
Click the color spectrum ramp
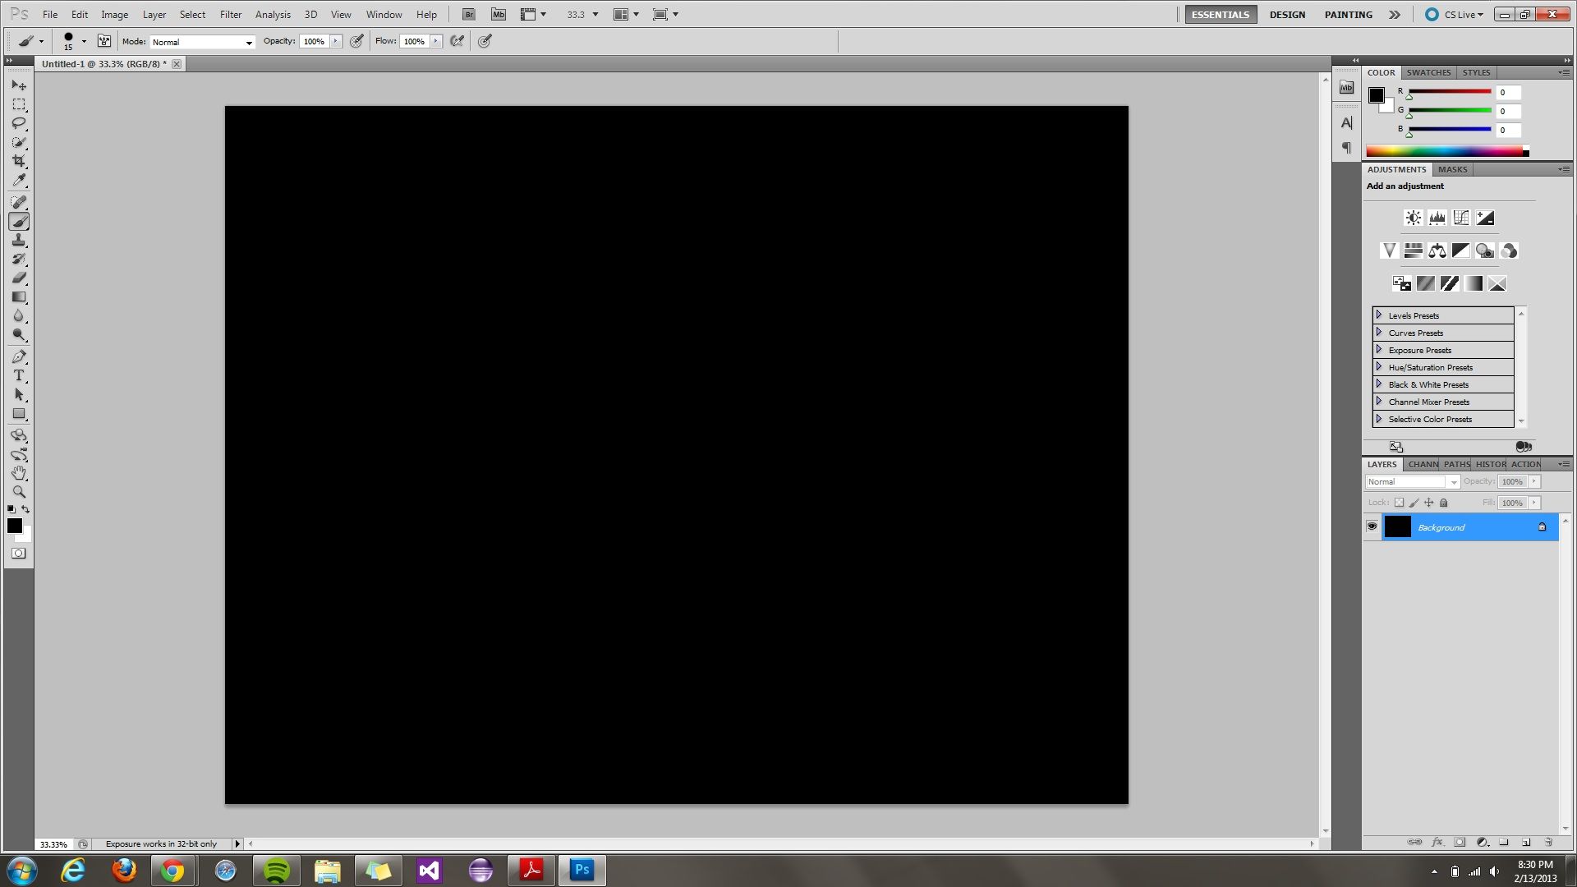[1446, 151]
